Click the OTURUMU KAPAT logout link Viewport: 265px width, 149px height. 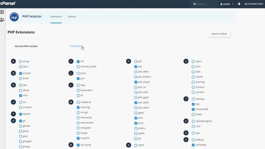click(x=254, y=4)
